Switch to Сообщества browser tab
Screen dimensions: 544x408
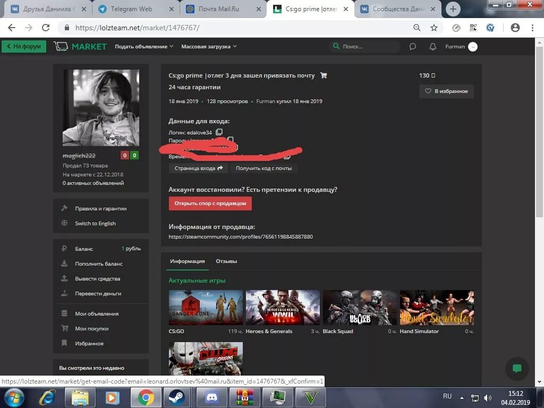(398, 9)
